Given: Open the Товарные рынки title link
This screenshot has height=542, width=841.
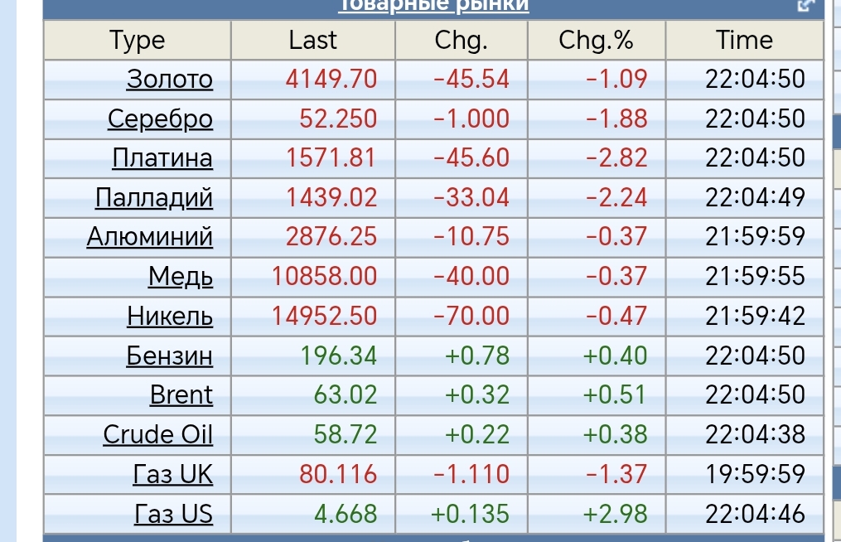Looking at the screenshot, I should tap(433, 5).
